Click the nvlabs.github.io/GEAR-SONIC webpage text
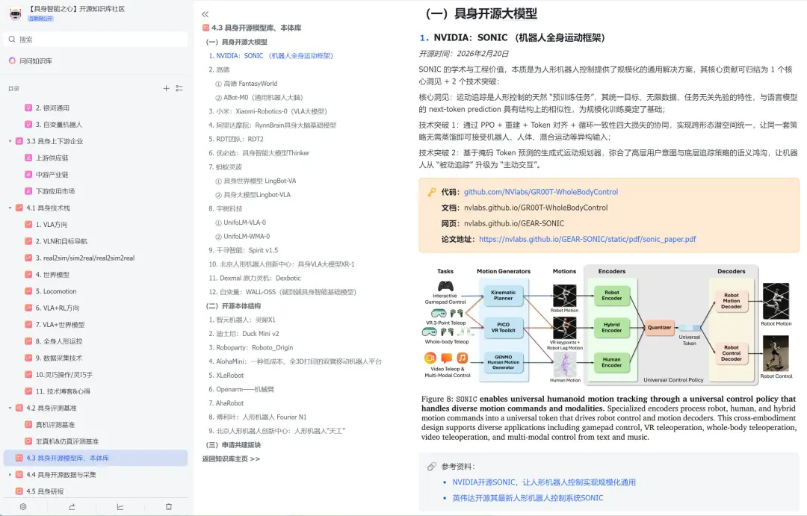 pyautogui.click(x=514, y=223)
